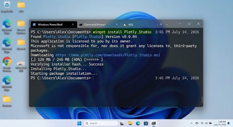This screenshot has width=233, height=127.
Task: Click "Version v0.0.84" text
Action: click(x=121, y=37)
